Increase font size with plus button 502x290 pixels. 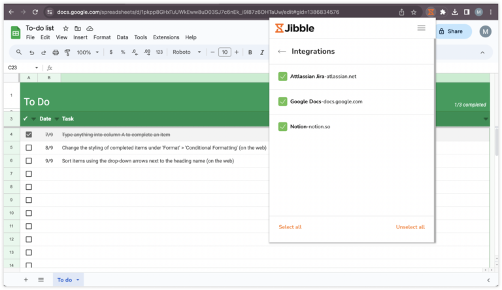(237, 52)
